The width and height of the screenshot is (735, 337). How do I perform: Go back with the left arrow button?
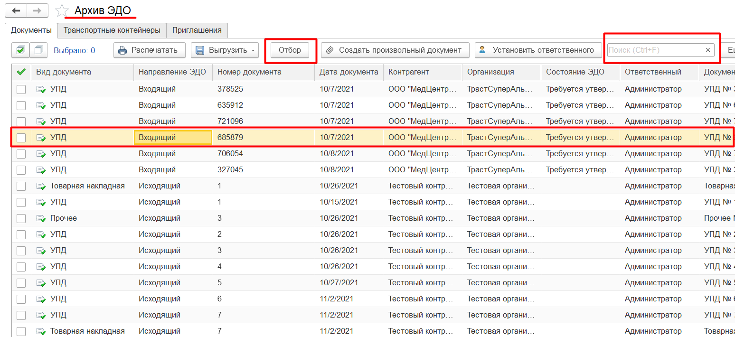(16, 10)
